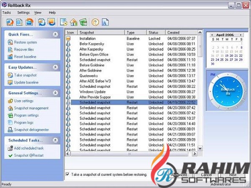Select the 'Before Open Office' snapshot
Viewport: 251px width, 188px height.
click(132, 54)
